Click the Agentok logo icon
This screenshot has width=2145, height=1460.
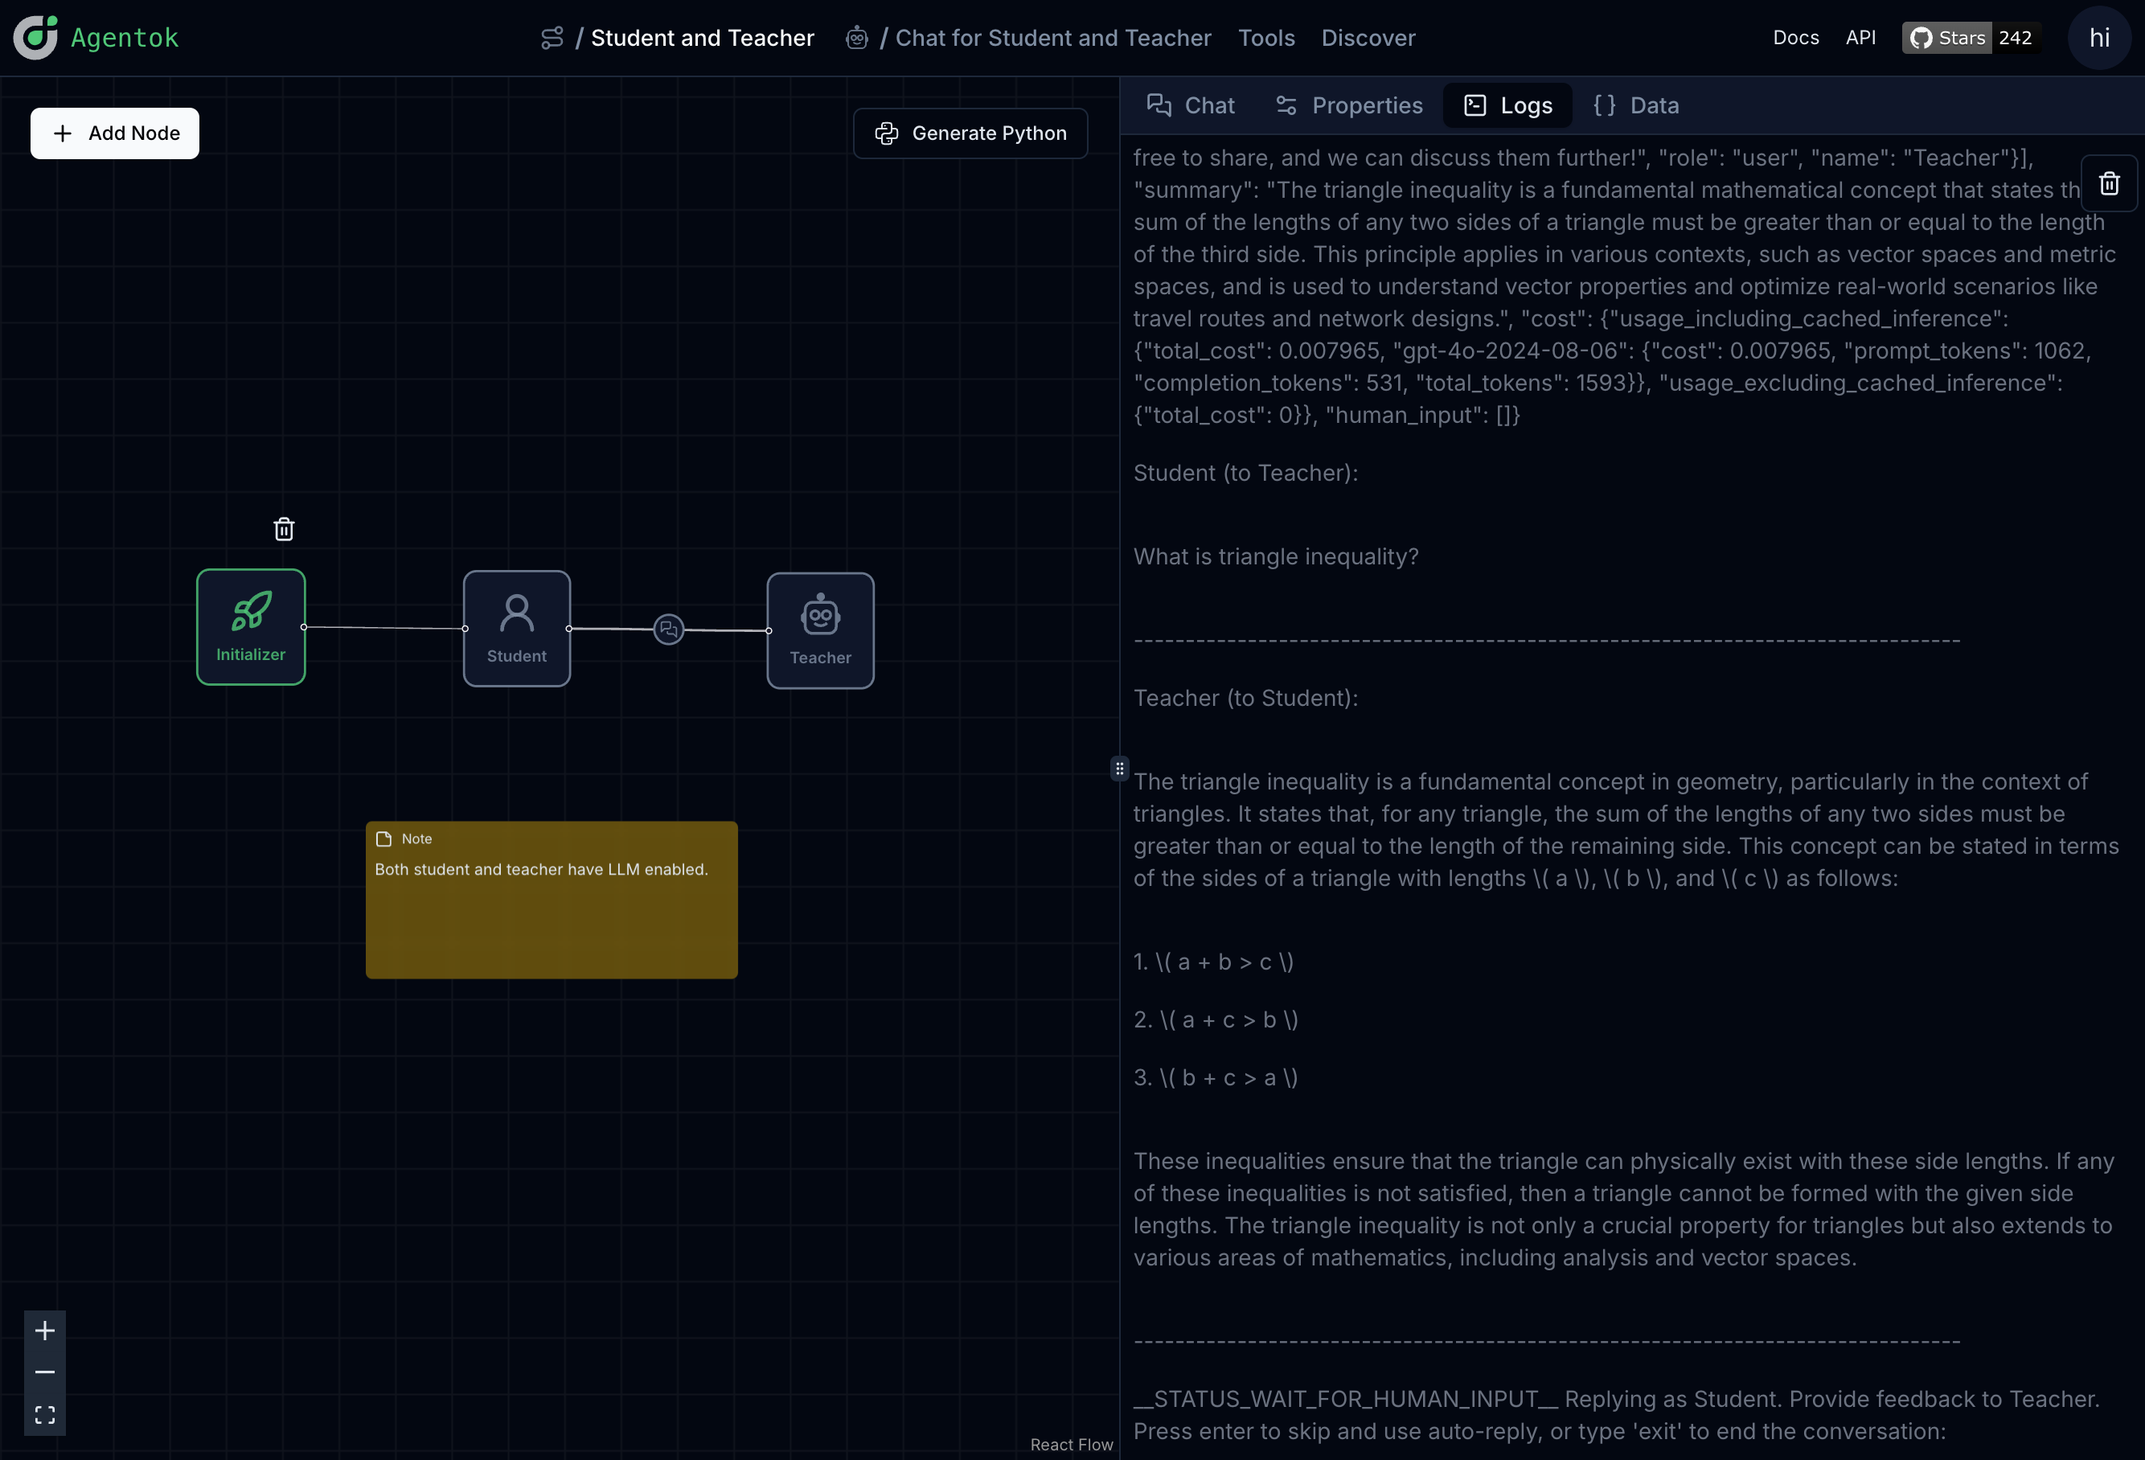(35, 38)
